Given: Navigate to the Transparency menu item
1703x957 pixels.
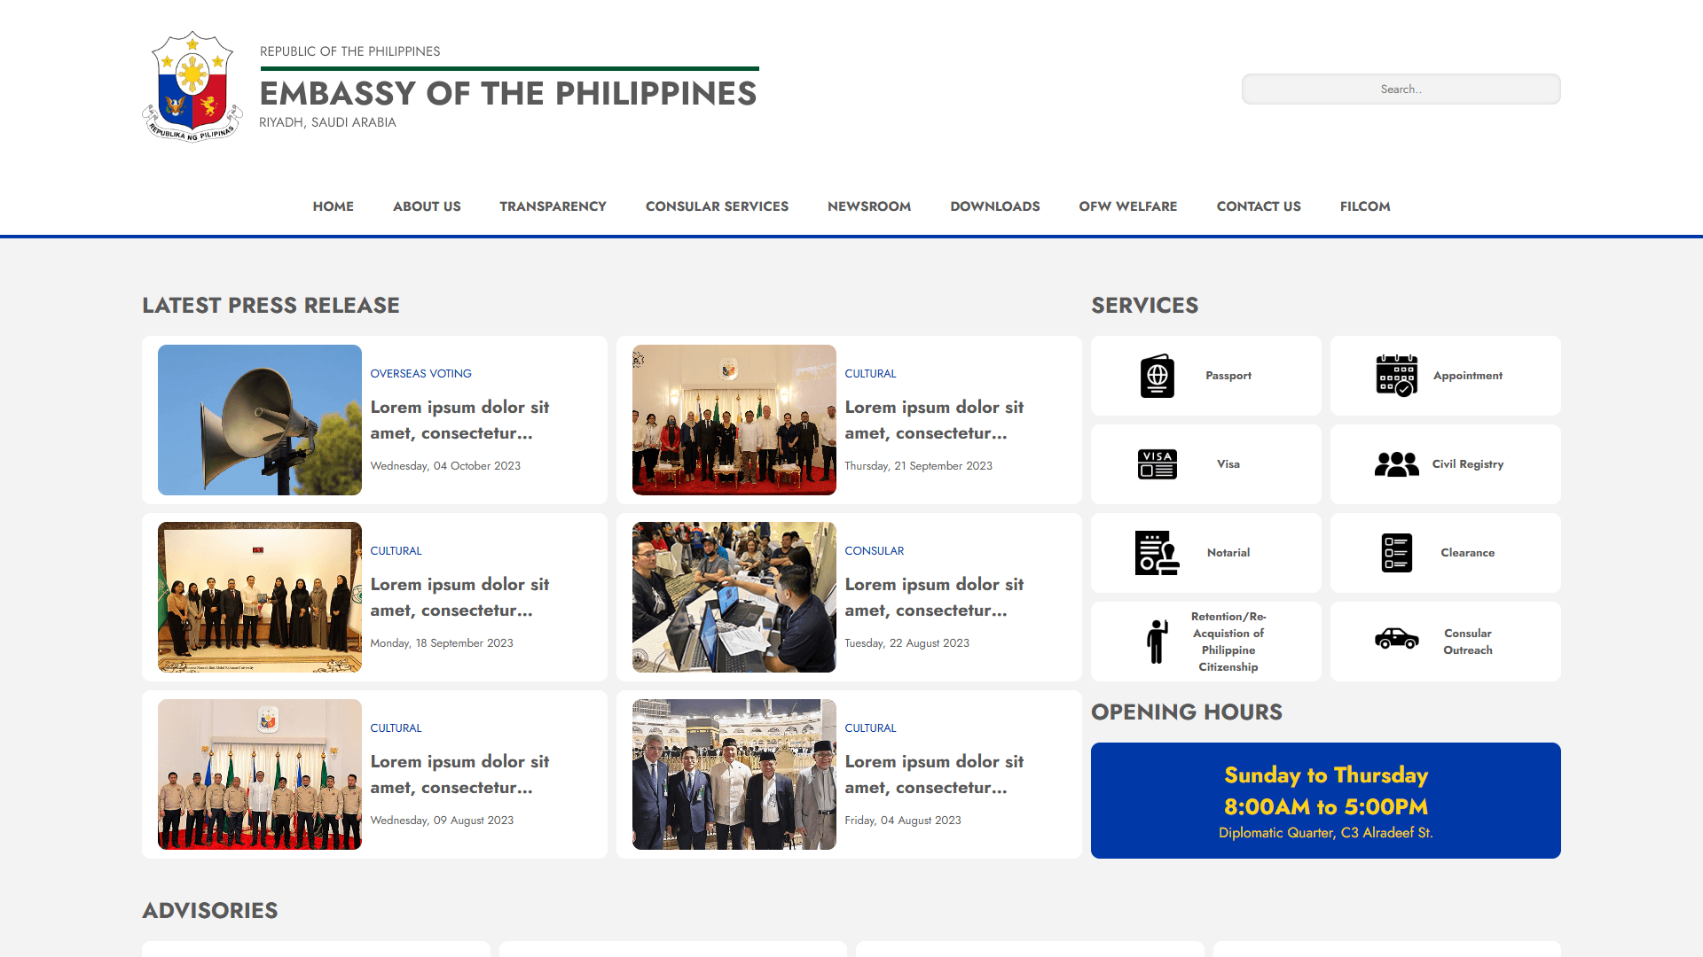Looking at the screenshot, I should coord(553,206).
